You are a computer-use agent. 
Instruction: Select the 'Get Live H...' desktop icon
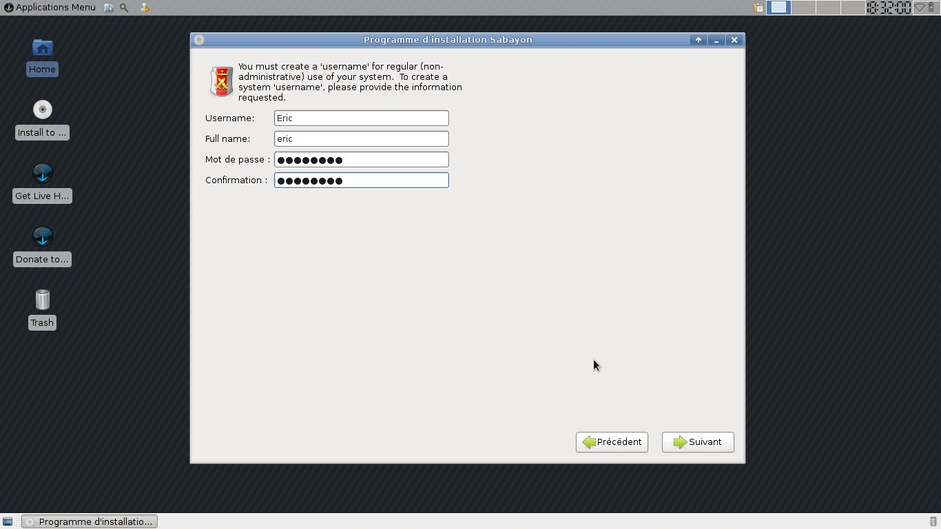(42, 174)
